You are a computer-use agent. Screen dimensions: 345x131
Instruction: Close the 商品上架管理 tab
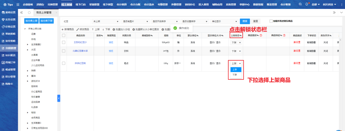(x=57, y=12)
